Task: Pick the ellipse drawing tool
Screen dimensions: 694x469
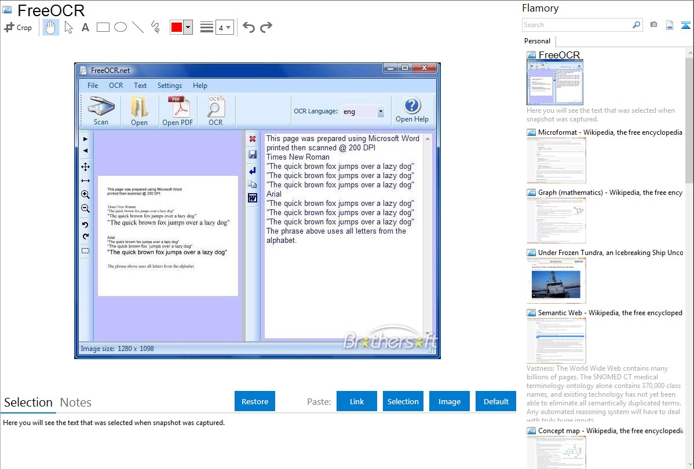Action: pyautogui.click(x=120, y=27)
